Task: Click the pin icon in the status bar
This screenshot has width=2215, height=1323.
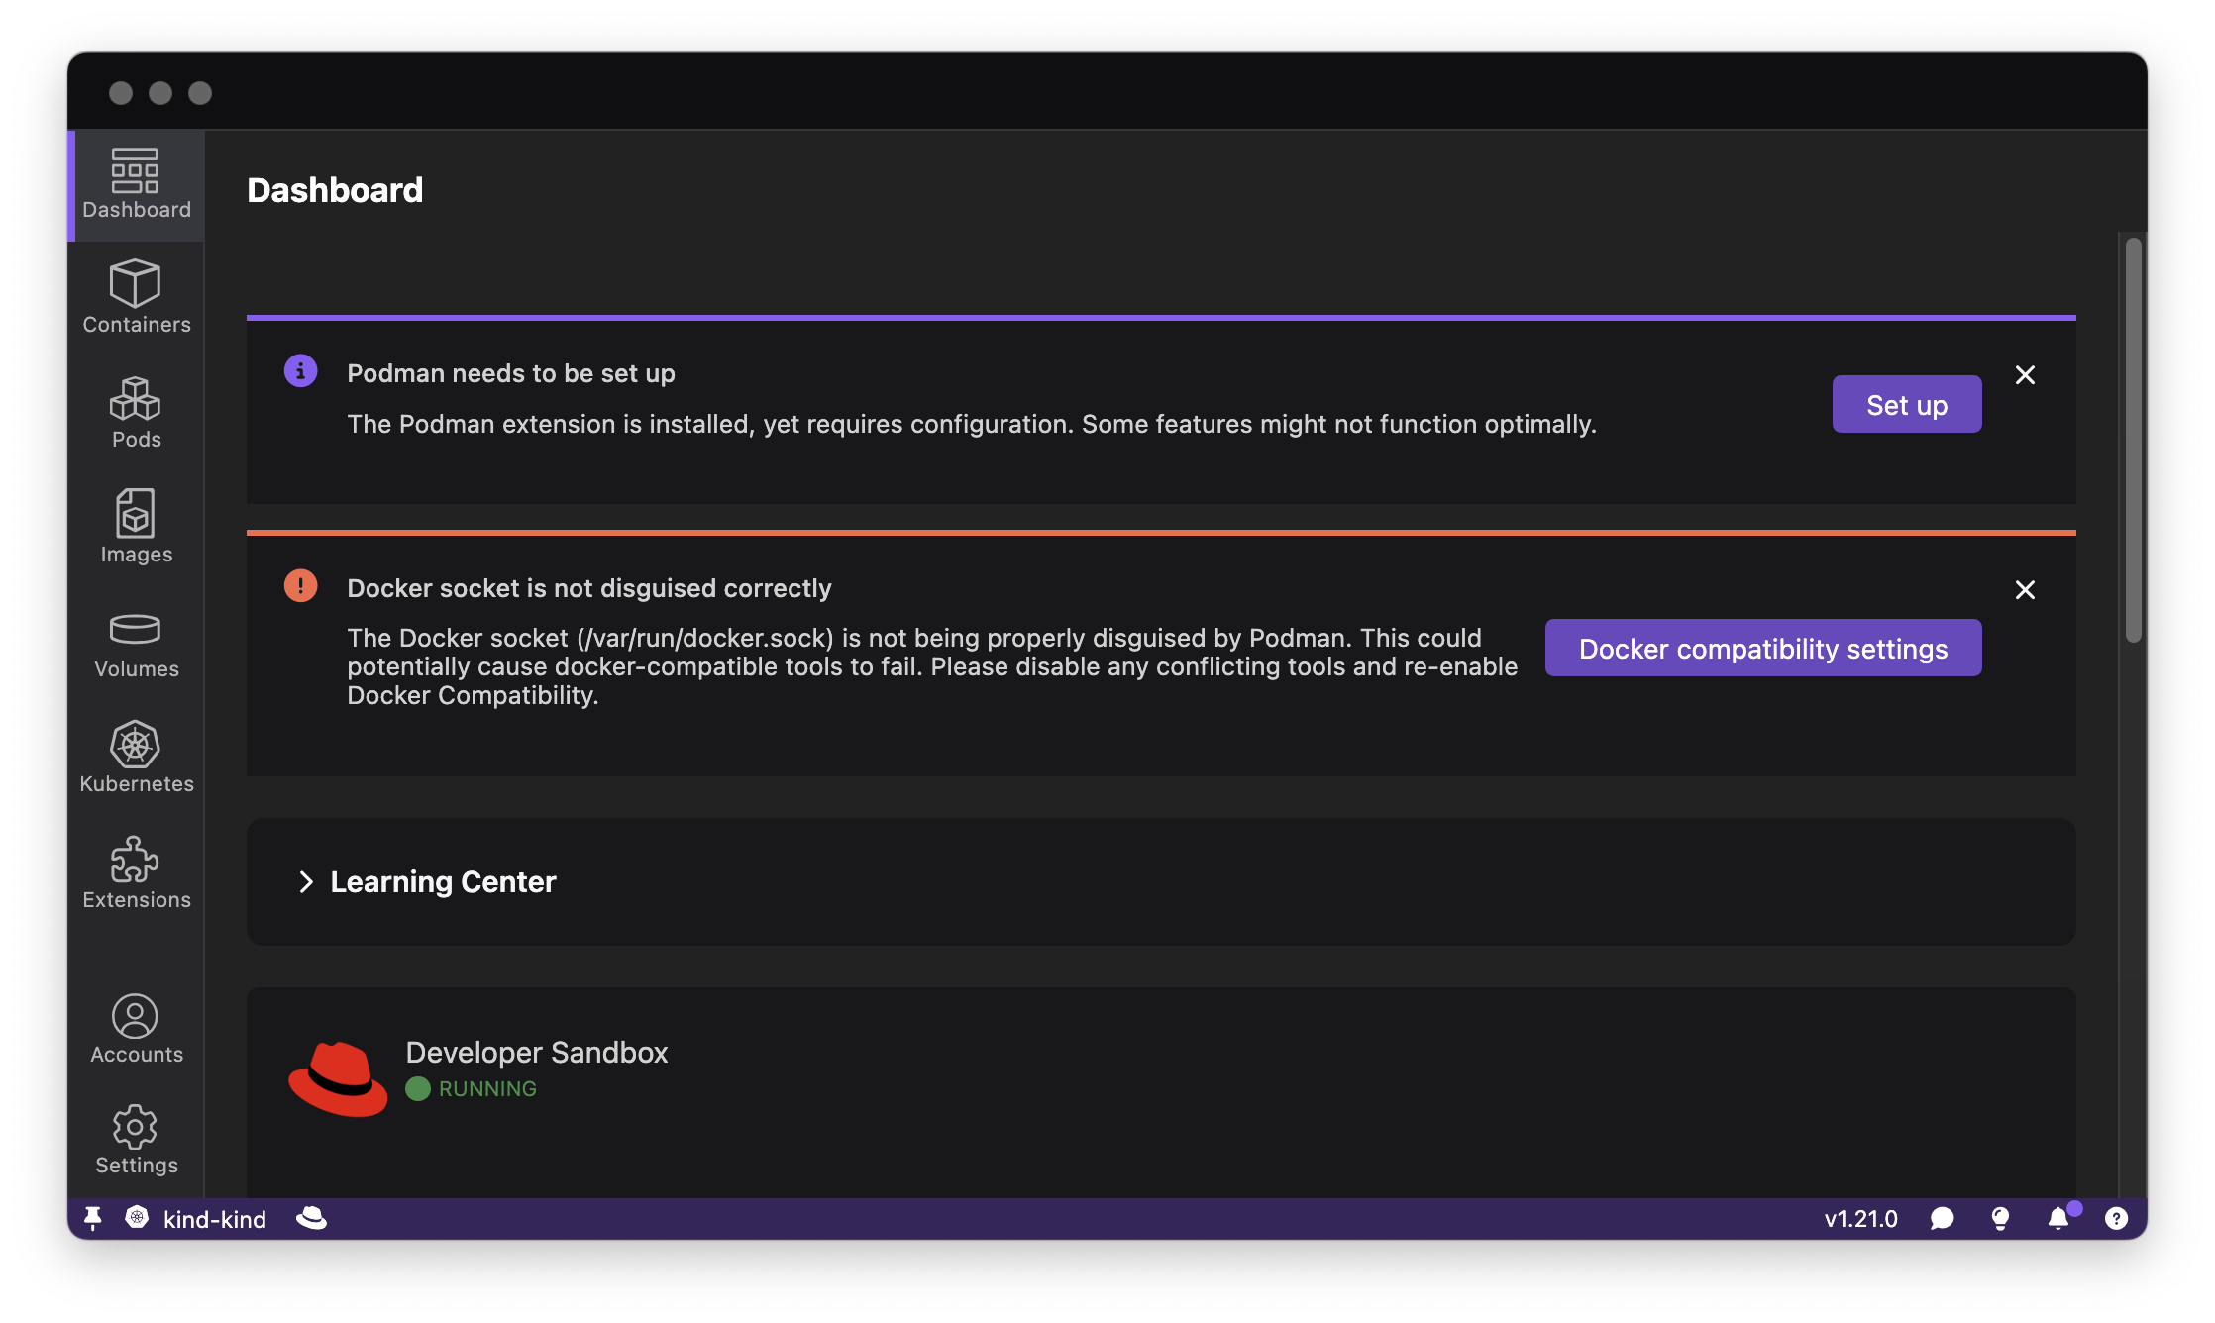Action: pyautogui.click(x=92, y=1218)
